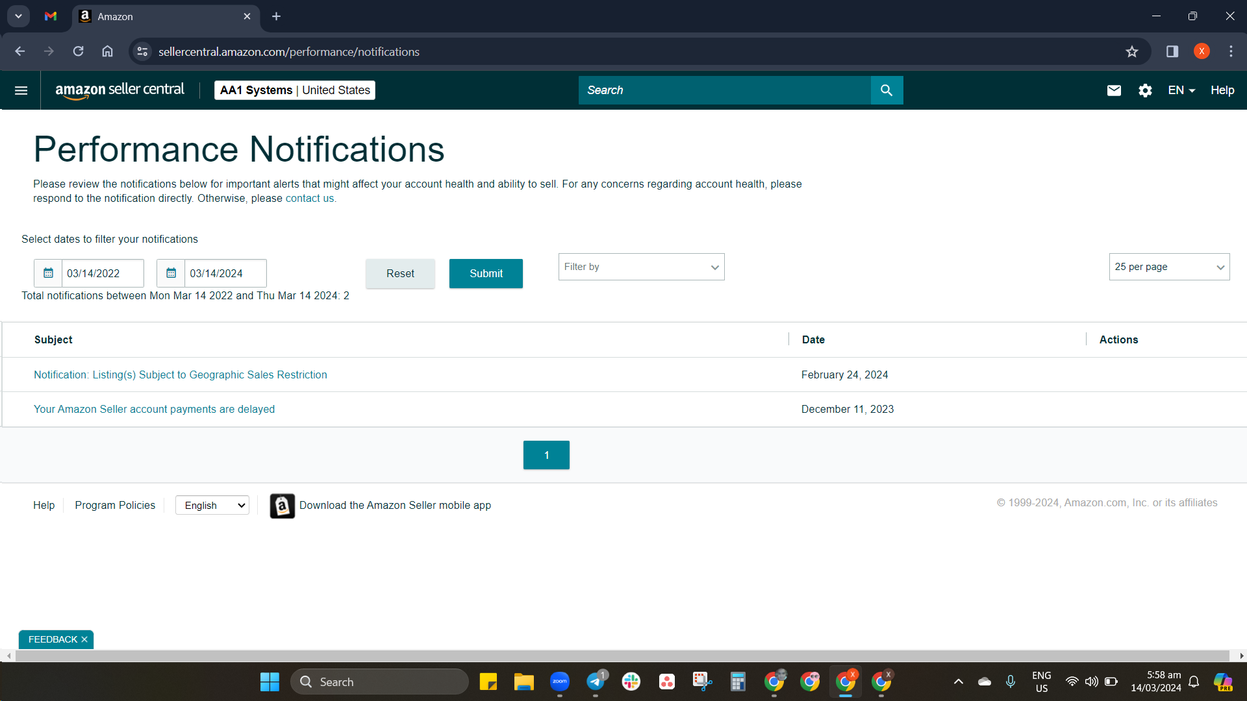Image resolution: width=1247 pixels, height=701 pixels.
Task: Bookmark this page with the star icon
Action: tap(1132, 51)
